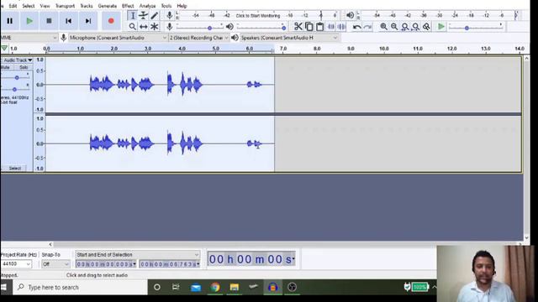Adjust the track pan slider
Image resolution: width=538 pixels, height=302 pixels.
click(x=15, y=89)
